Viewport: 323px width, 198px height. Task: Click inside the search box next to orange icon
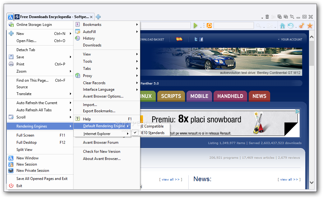coord(233,26)
